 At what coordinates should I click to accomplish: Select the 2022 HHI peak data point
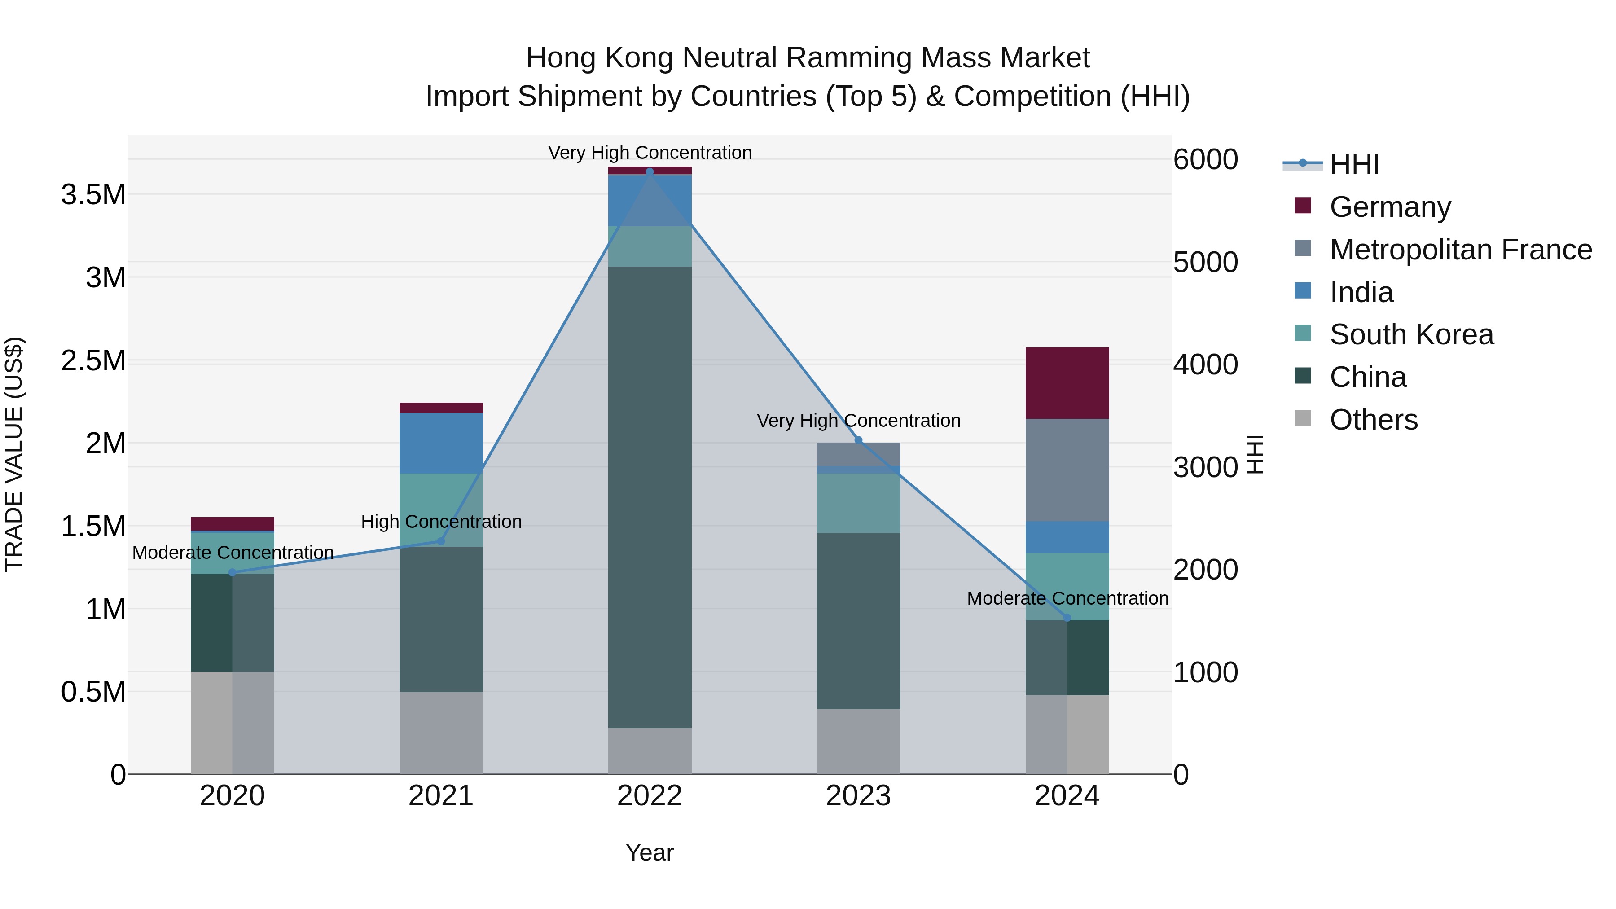point(650,172)
